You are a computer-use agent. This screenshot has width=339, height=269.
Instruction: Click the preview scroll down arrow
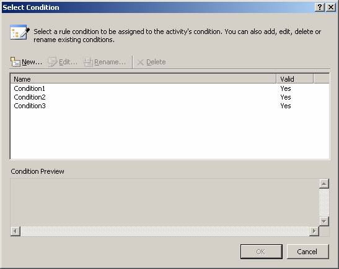tap(324, 221)
